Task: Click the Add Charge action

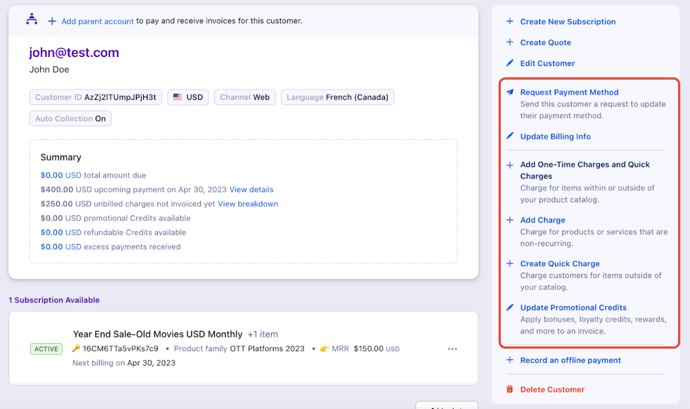Action: 542,220
